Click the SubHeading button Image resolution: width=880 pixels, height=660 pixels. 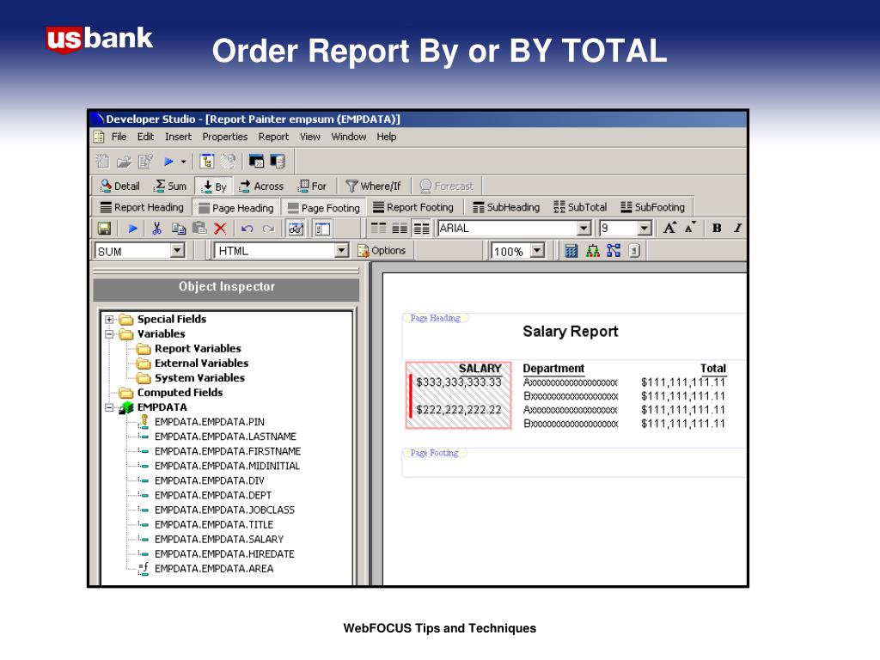[x=505, y=207]
